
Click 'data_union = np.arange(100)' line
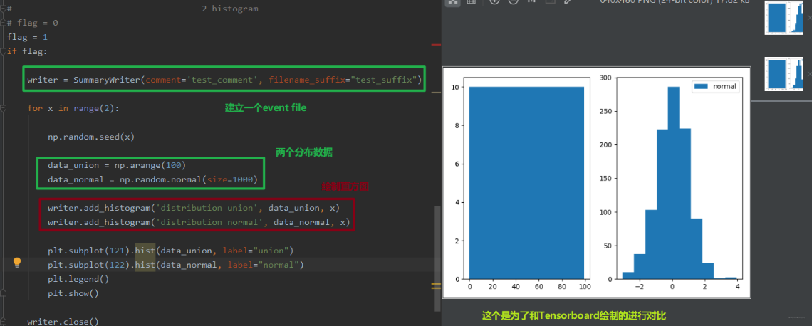coord(117,165)
